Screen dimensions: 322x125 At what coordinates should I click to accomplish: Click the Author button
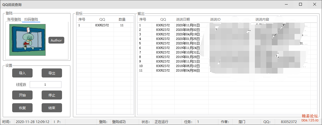click(x=56, y=40)
